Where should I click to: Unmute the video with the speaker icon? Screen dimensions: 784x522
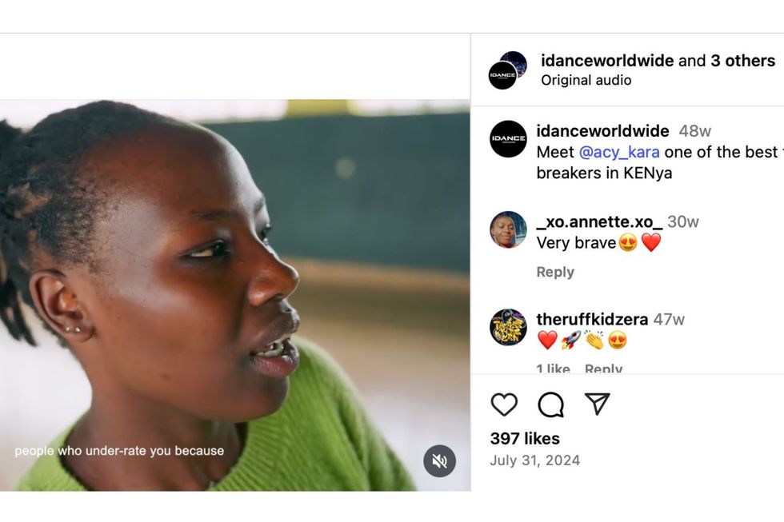coord(439,461)
